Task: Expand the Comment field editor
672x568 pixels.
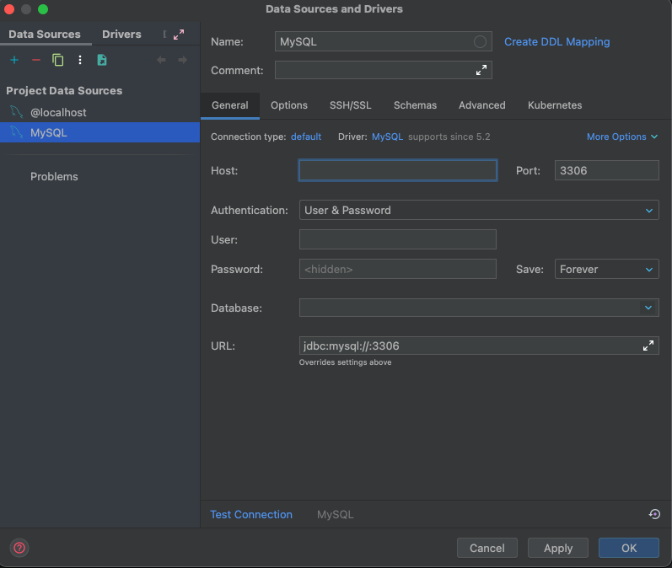Action: pyautogui.click(x=481, y=70)
